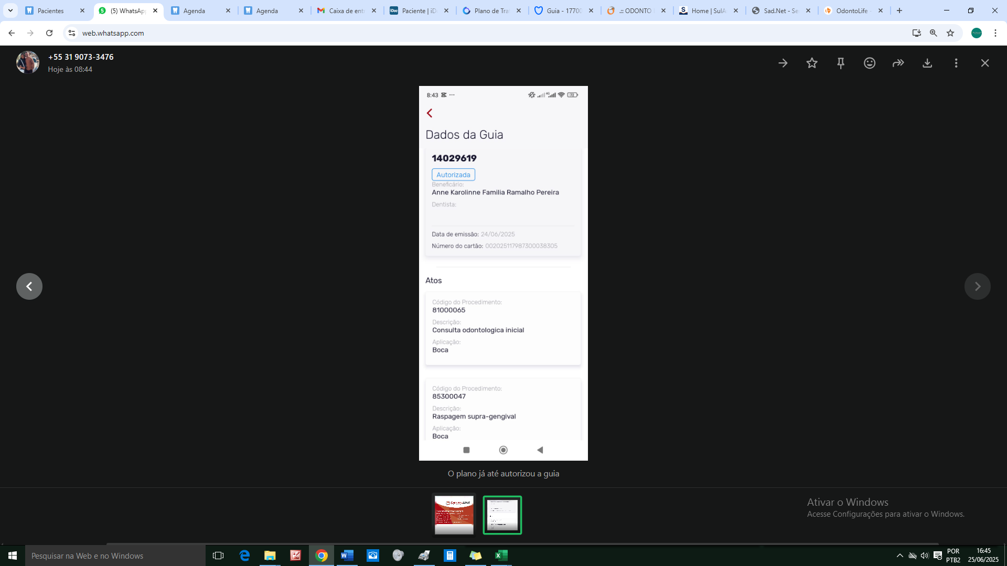Open Chrome's three-dot menu
The height and width of the screenshot is (566, 1007).
click(995, 33)
